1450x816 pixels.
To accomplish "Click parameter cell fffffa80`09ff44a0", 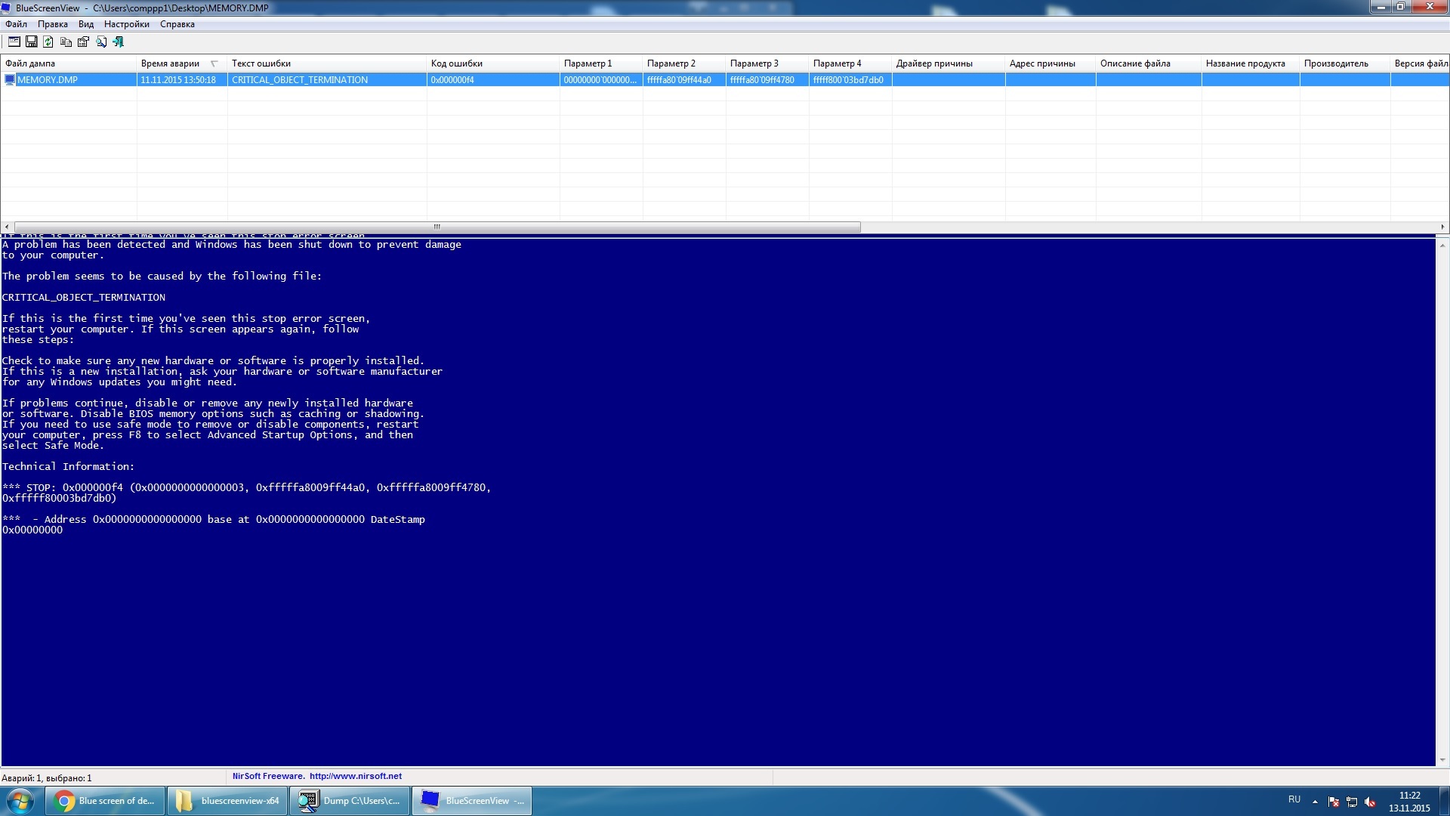I will pos(683,79).
